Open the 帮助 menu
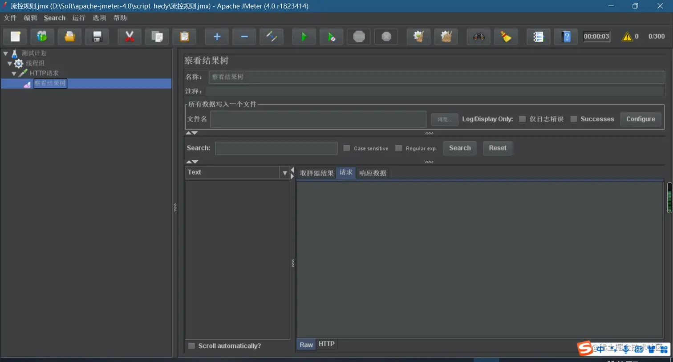This screenshot has width=673, height=362. click(120, 18)
